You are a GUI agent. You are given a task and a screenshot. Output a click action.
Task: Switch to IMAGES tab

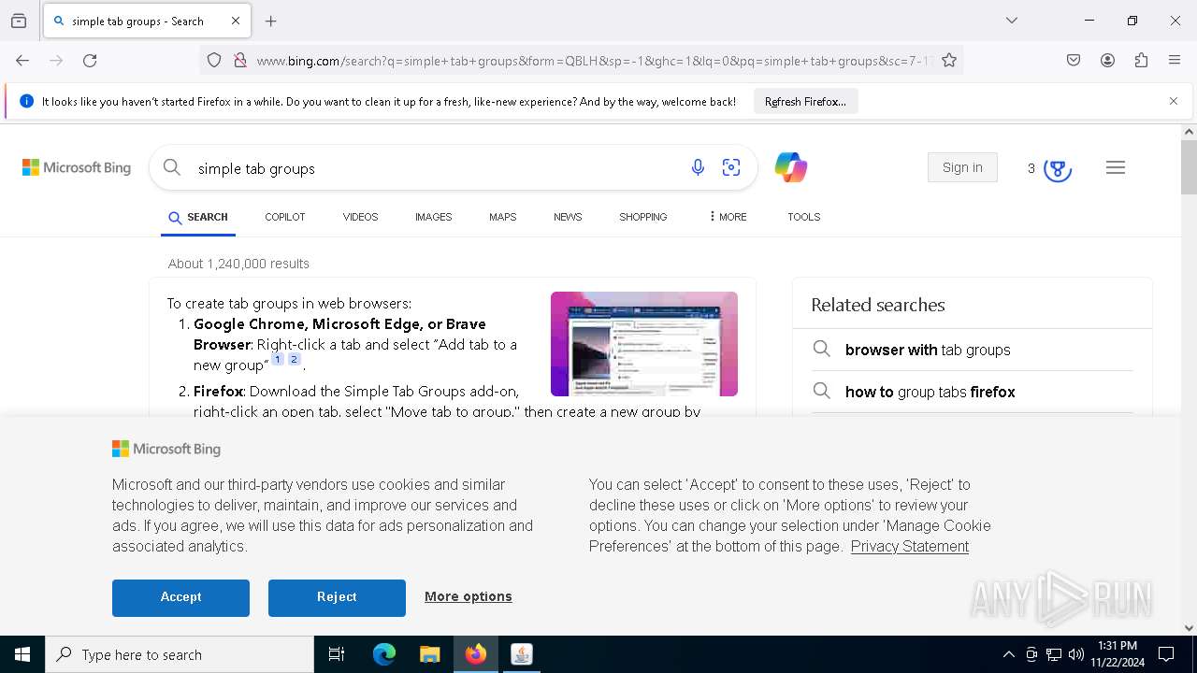point(434,217)
